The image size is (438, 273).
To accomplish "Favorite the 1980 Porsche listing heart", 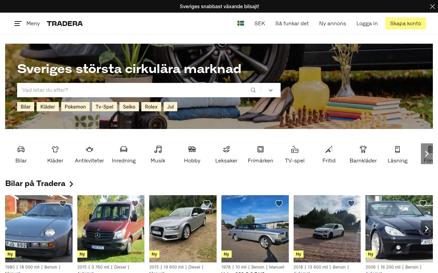I will [63, 203].
